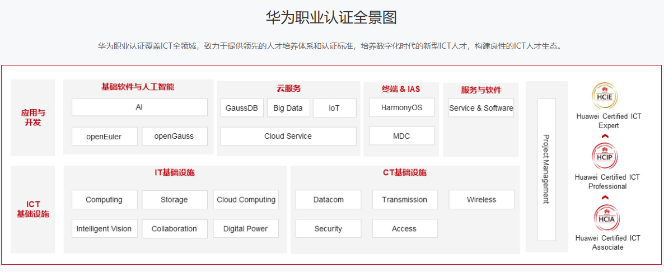Click the 终端 & IAS heading
664x272 pixels.
point(401,89)
